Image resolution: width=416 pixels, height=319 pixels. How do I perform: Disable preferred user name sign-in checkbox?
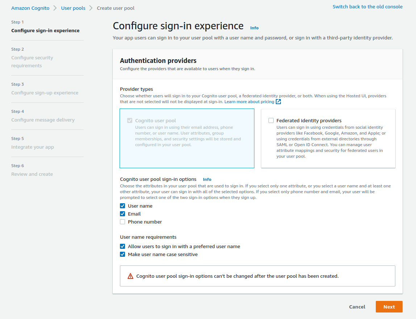click(122, 246)
